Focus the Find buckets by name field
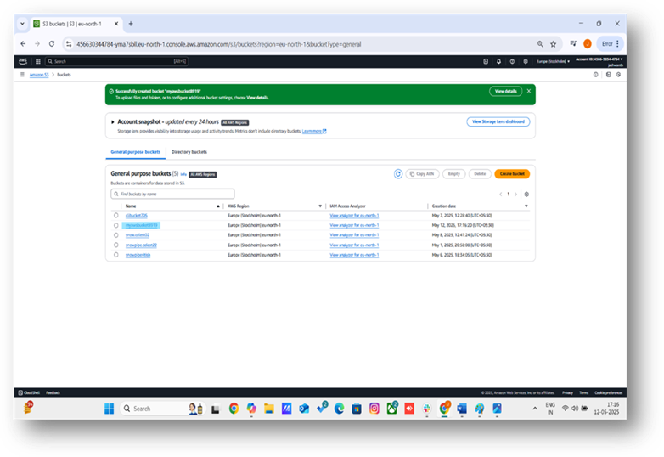 point(172,194)
